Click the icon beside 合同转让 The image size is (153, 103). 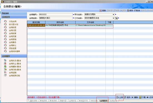[5, 45]
